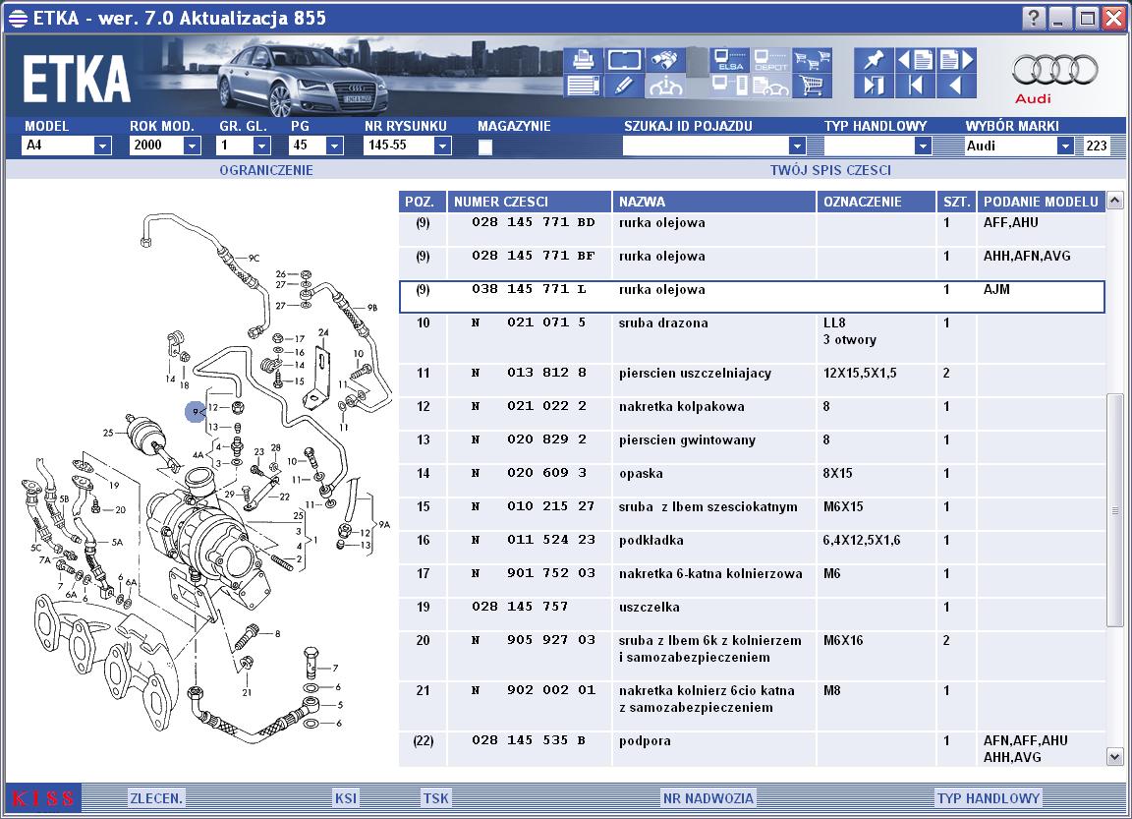
Task: Click the parts list scroll down arrow
Action: (1114, 757)
